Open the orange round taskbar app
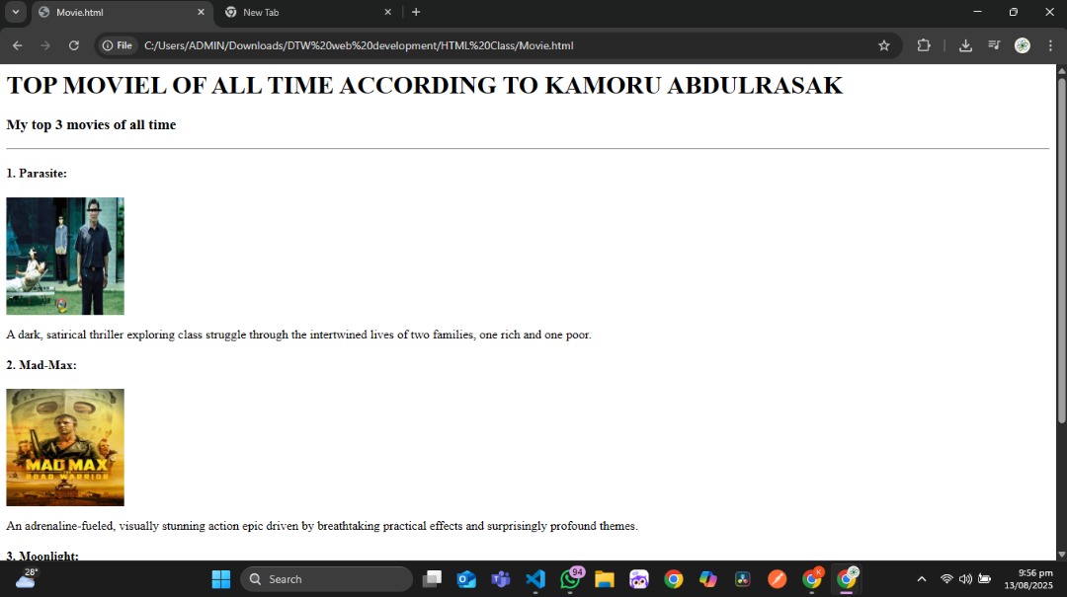Screen dimensions: 1067x597 pos(778,579)
